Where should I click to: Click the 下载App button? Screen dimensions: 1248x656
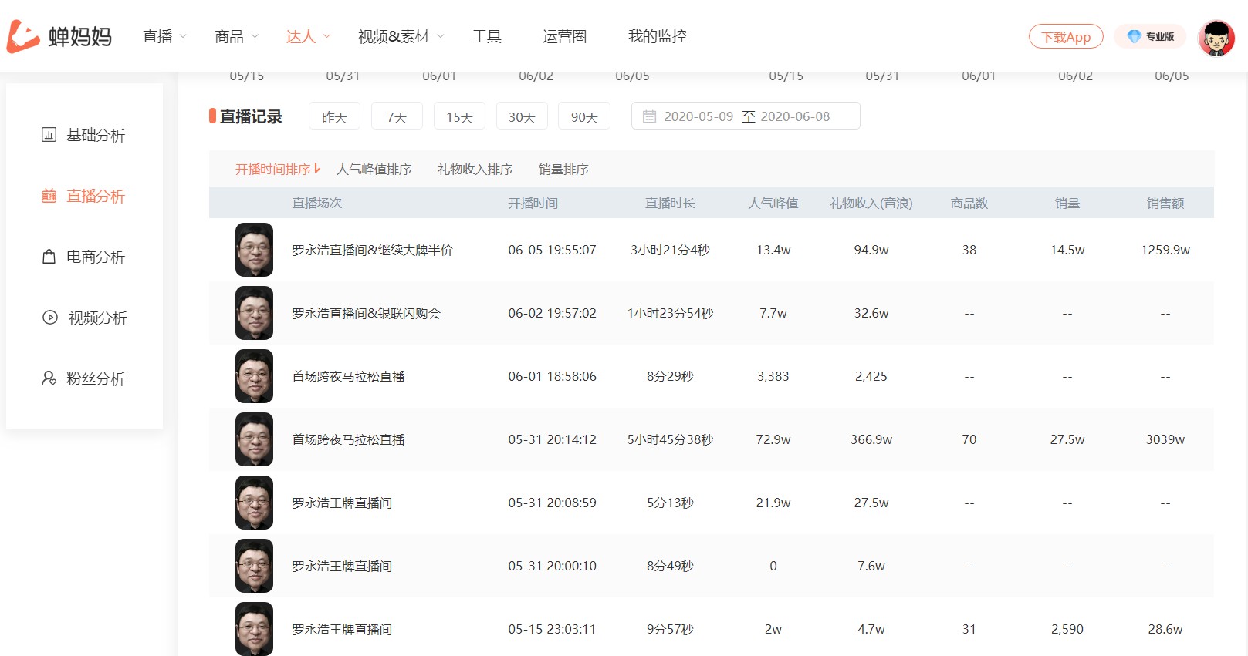click(1066, 36)
